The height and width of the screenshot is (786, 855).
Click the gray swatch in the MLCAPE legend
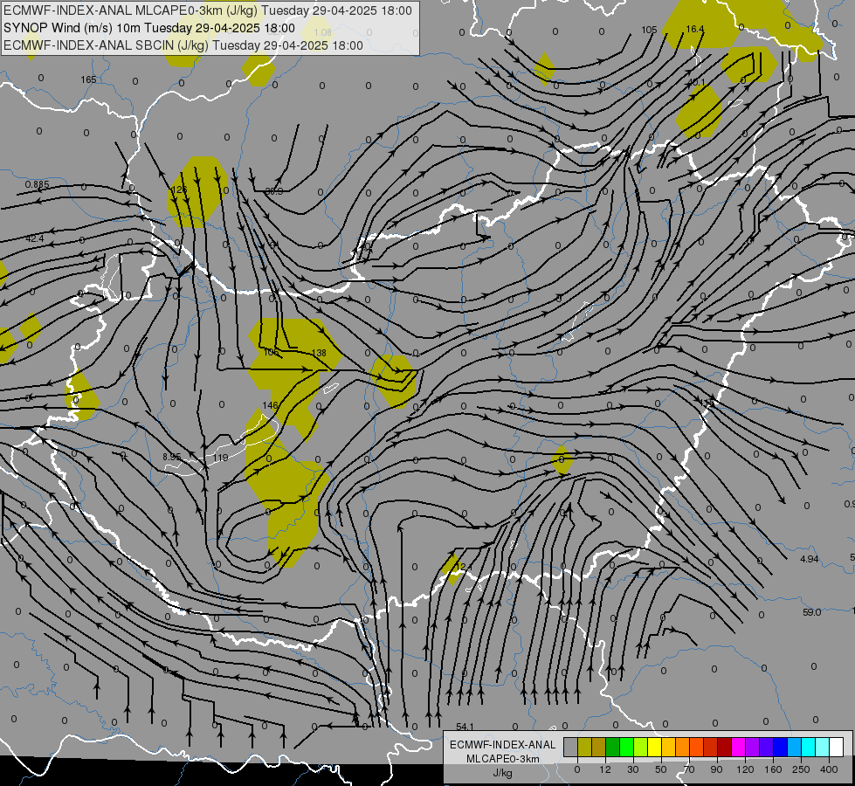coord(571,747)
